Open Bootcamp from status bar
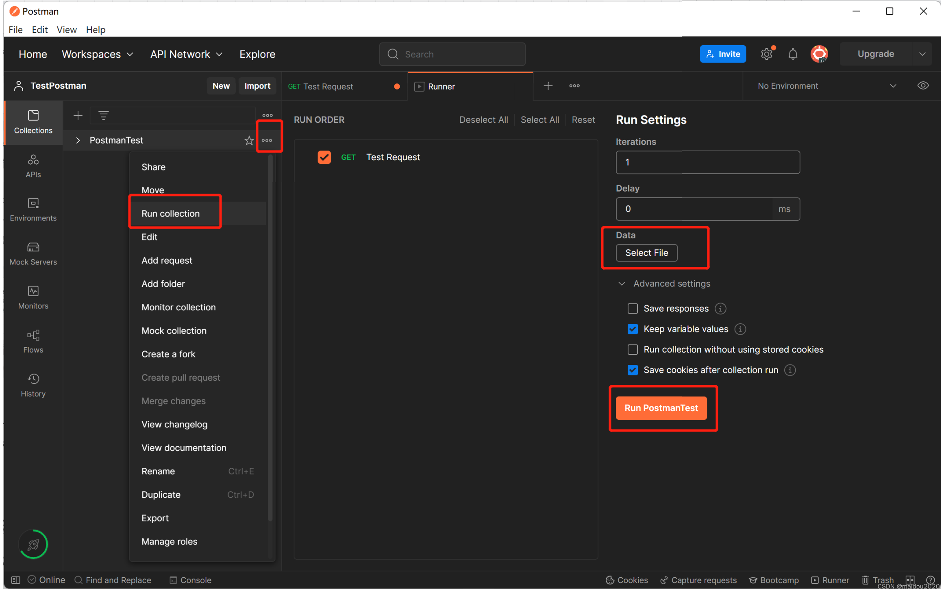Screen dimensions: 946x593 pyautogui.click(x=774, y=580)
